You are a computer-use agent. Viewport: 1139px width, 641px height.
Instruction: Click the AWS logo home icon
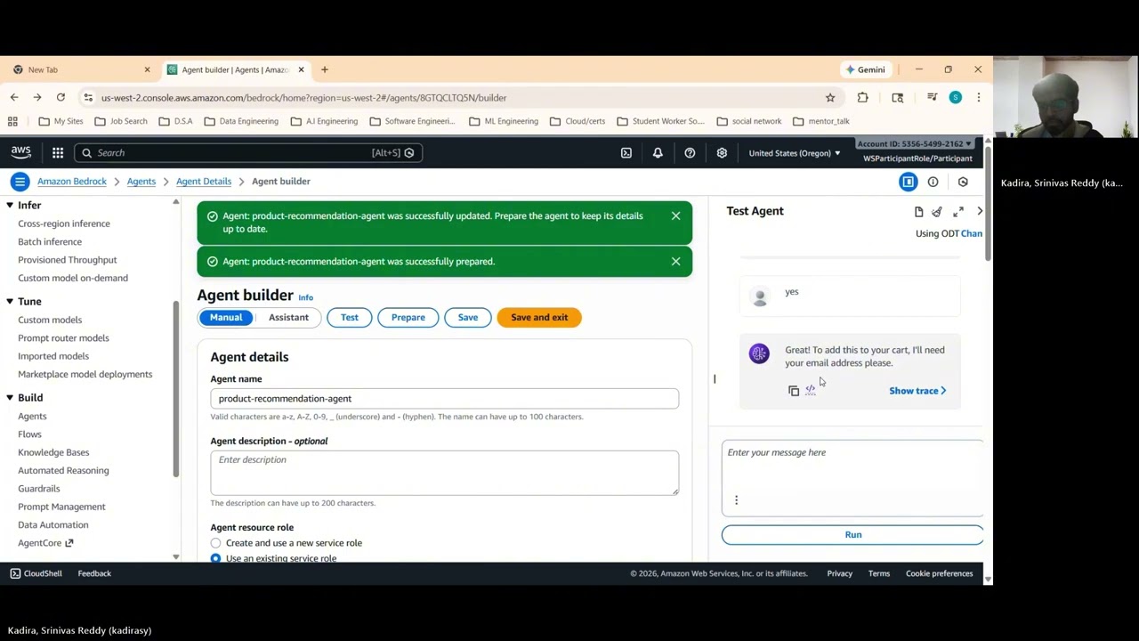point(21,153)
